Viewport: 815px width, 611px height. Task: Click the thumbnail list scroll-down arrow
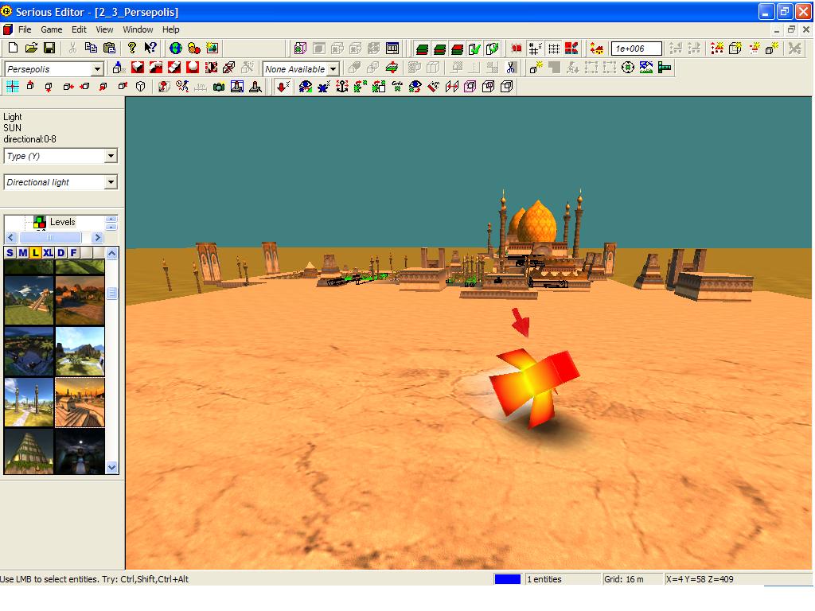coord(111,468)
